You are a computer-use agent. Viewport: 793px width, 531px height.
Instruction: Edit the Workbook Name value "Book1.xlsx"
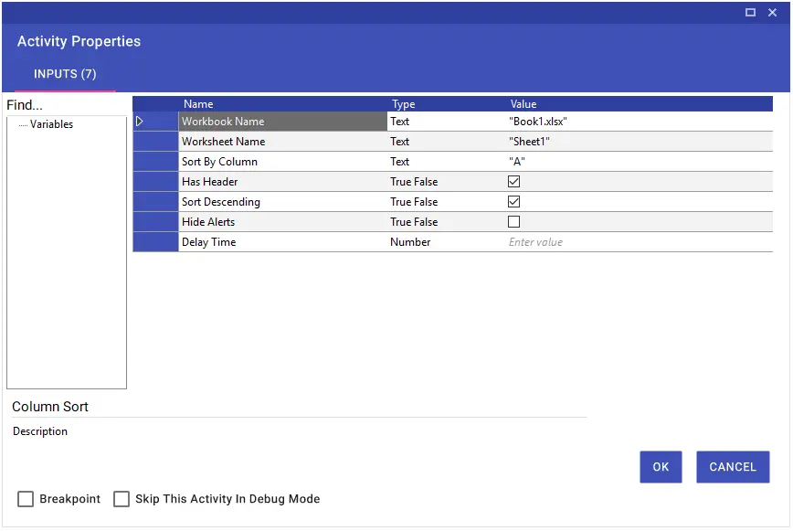pos(639,122)
